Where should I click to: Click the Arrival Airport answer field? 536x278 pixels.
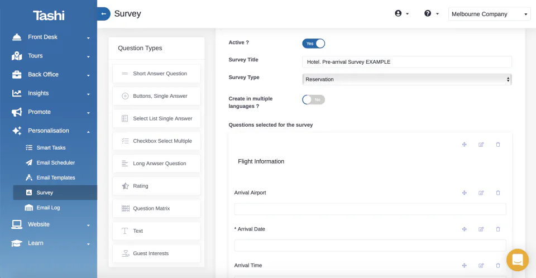[370, 209]
